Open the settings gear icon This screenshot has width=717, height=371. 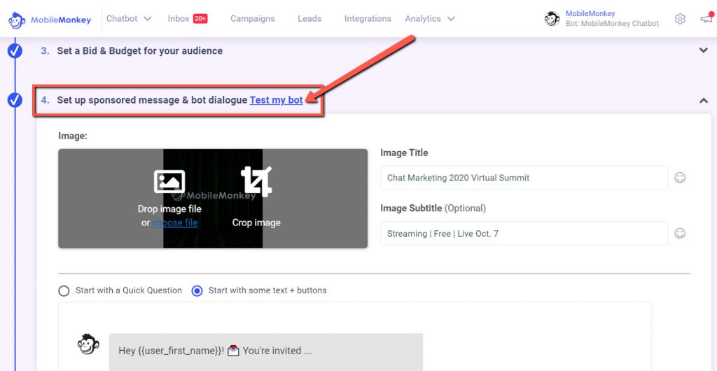680,19
